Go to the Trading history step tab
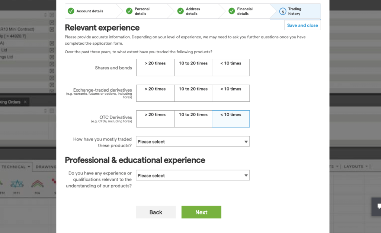The image size is (381, 233). tap(295, 11)
